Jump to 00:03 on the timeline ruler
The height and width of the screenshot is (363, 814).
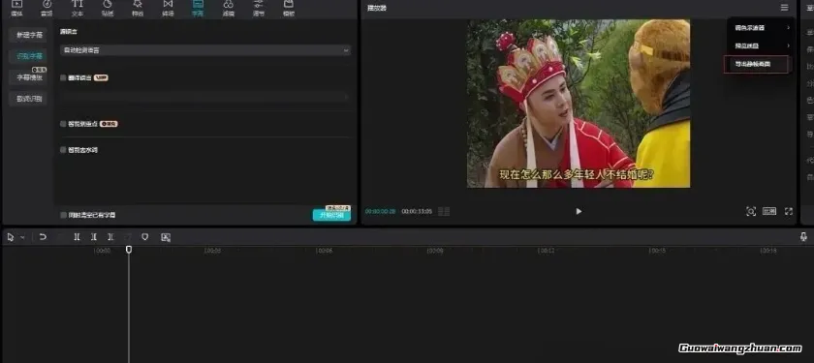click(213, 251)
